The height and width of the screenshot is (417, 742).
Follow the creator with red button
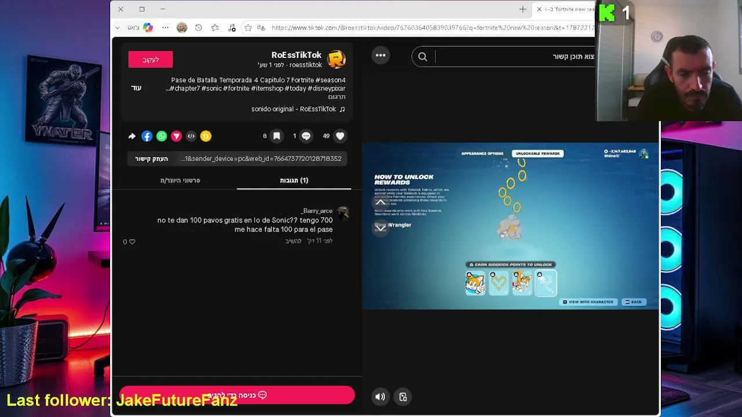(151, 60)
